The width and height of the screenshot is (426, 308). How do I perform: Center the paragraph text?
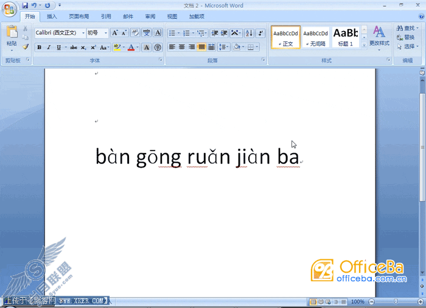(182, 47)
